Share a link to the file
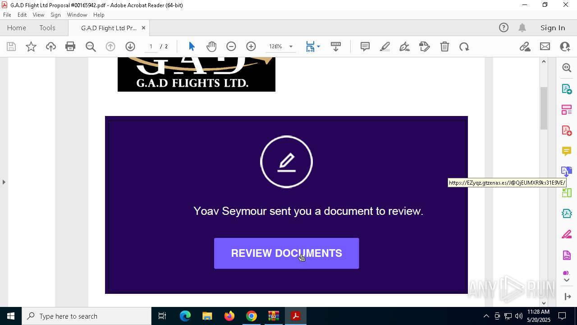The width and height of the screenshot is (577, 325). pyautogui.click(x=525, y=46)
